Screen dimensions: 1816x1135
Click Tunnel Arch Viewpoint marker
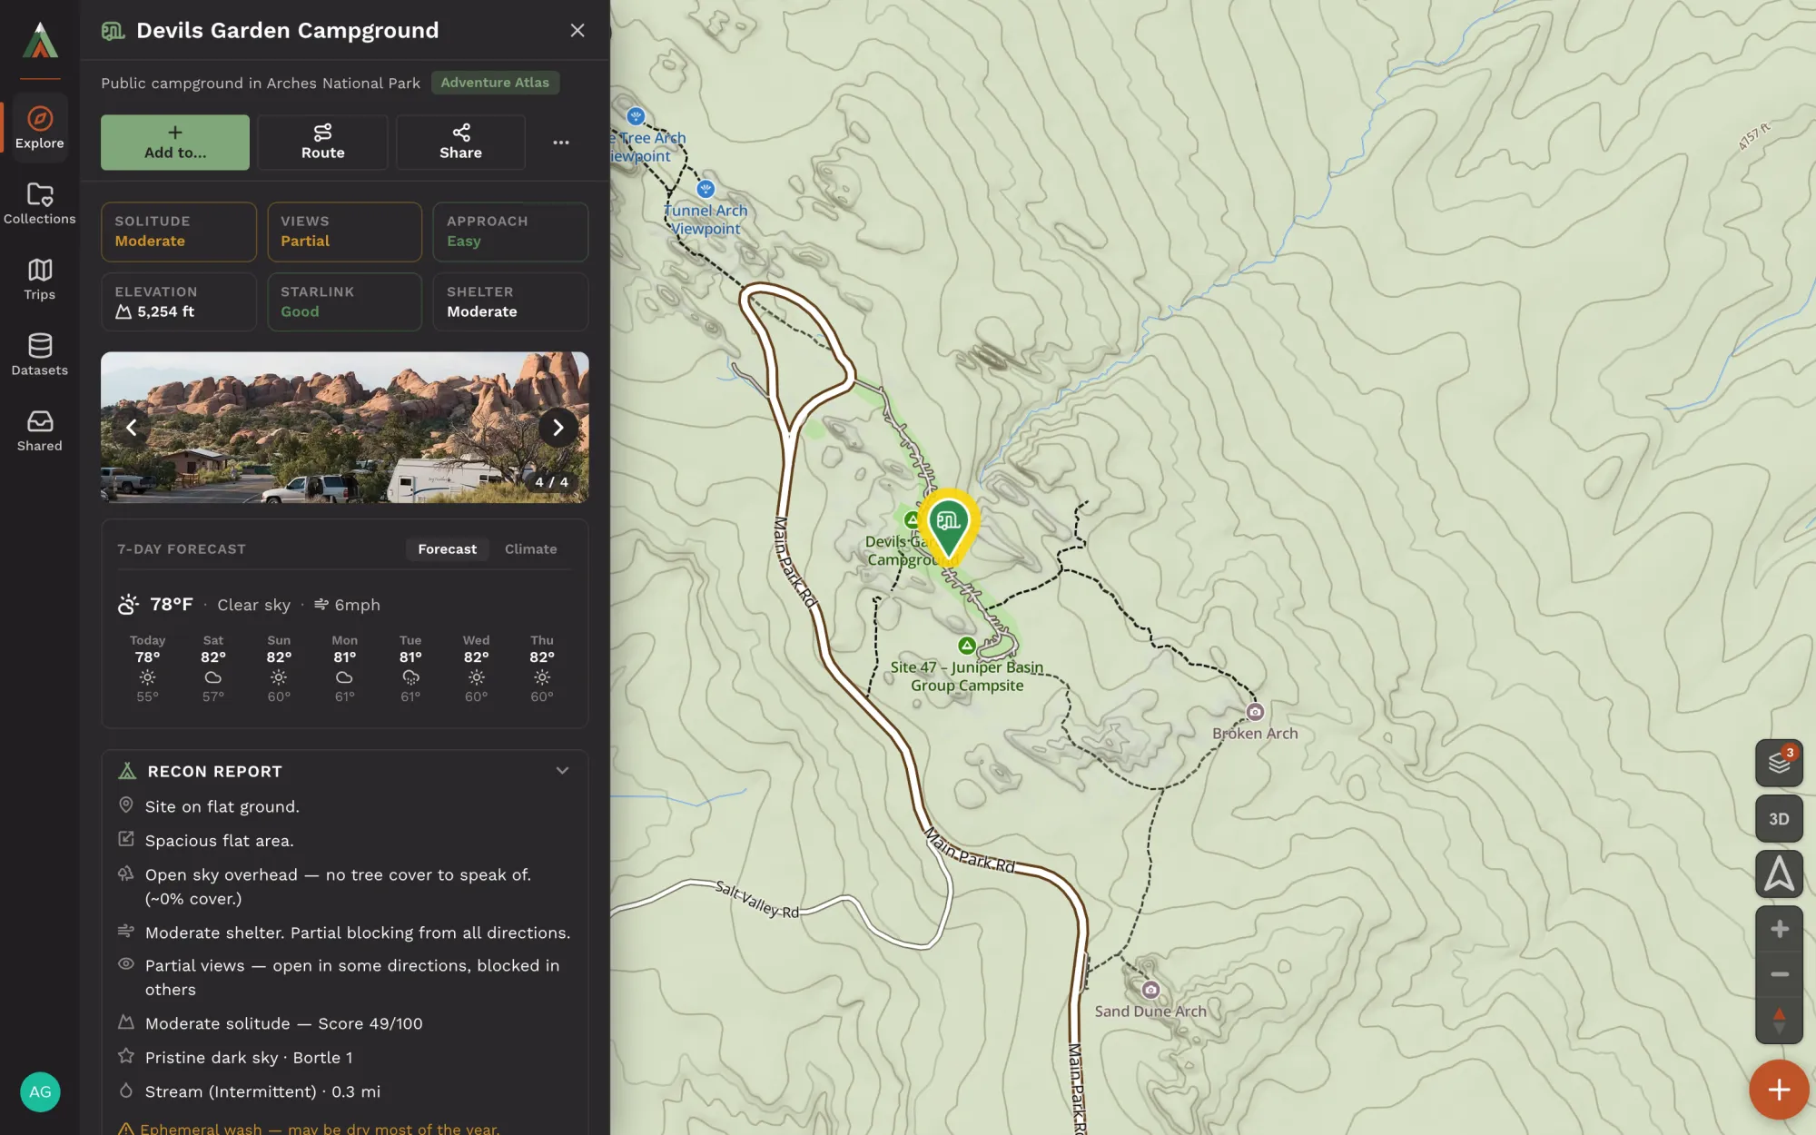point(706,189)
